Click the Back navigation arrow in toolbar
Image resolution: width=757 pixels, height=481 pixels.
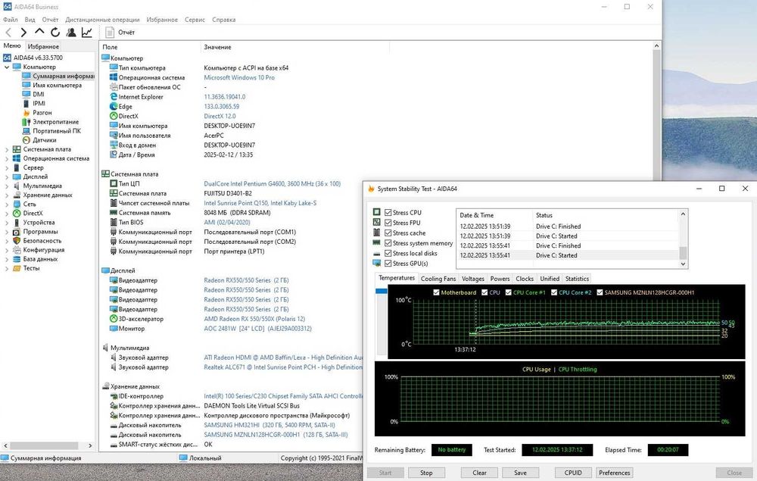pos(8,33)
